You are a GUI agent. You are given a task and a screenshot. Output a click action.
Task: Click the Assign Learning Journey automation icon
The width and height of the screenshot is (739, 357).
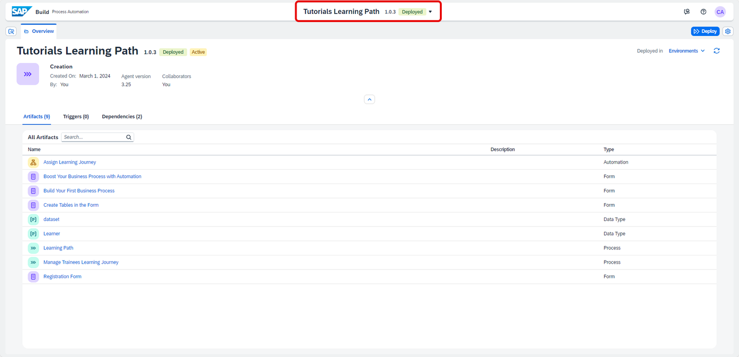33,162
